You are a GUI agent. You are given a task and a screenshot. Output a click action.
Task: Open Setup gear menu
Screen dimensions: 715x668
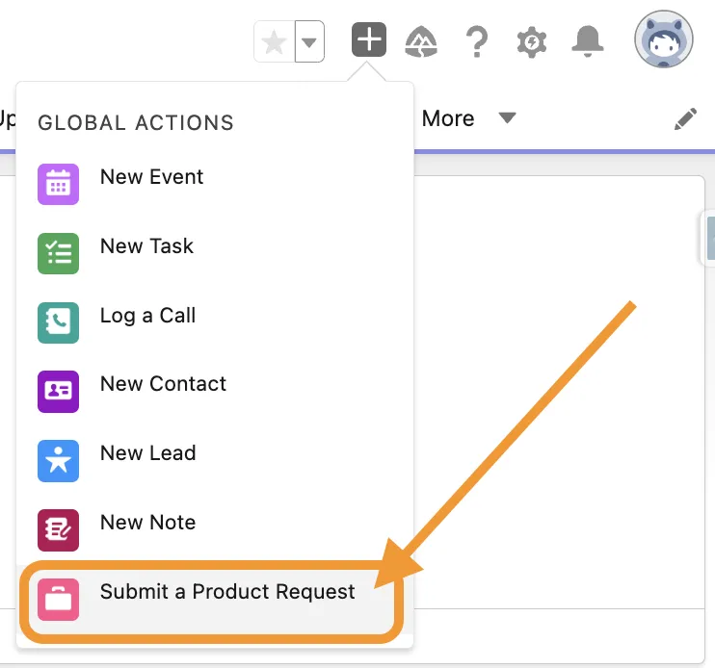pos(531,41)
